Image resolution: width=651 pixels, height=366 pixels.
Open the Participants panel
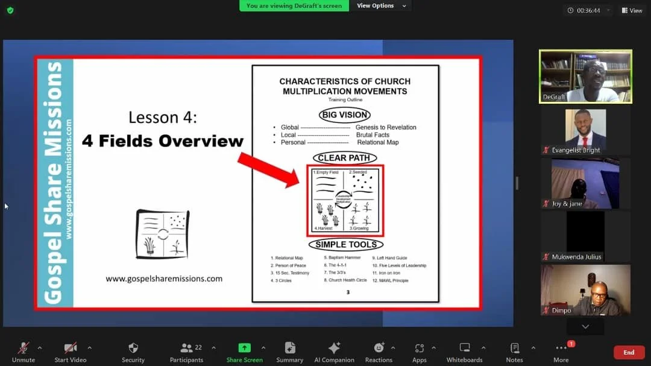(x=186, y=352)
